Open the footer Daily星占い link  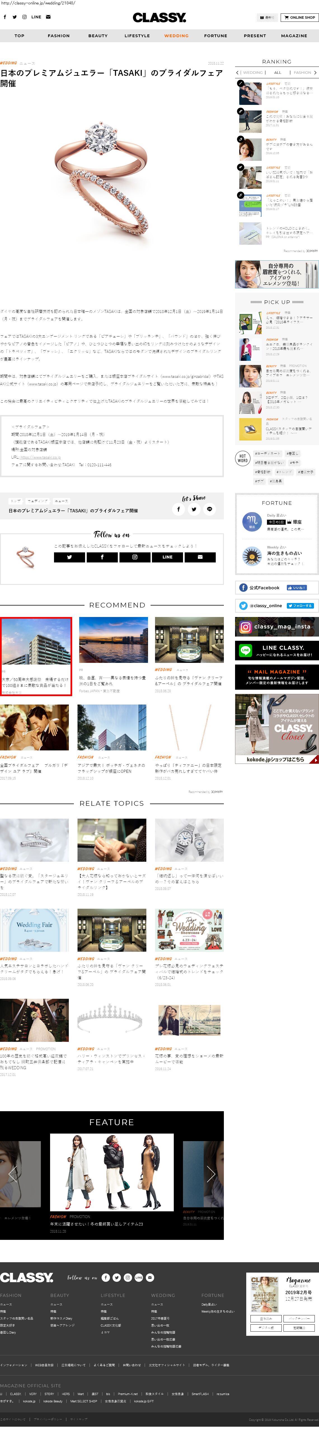coord(209,1304)
